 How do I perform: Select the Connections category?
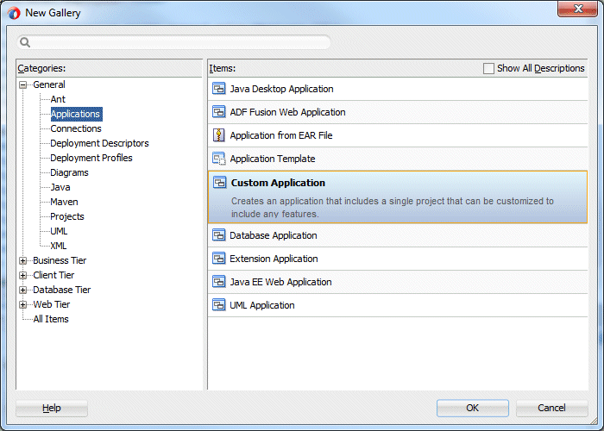(x=76, y=128)
